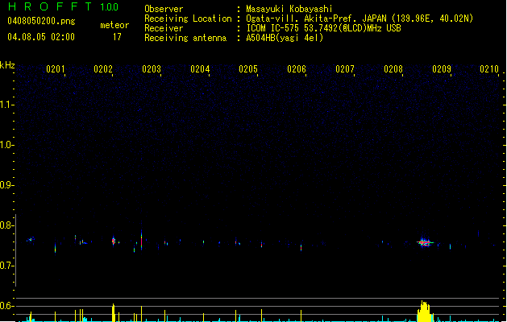Viewport: 507px width, 322px height.
Task: Click the 0206 time marker
Action: pos(297,69)
